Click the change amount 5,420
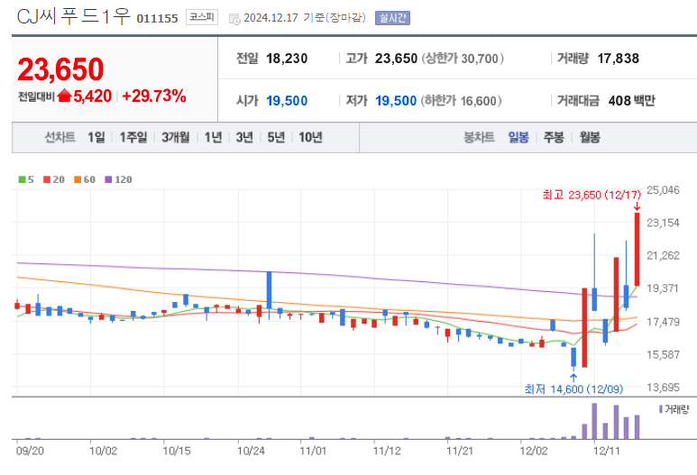 (x=93, y=96)
